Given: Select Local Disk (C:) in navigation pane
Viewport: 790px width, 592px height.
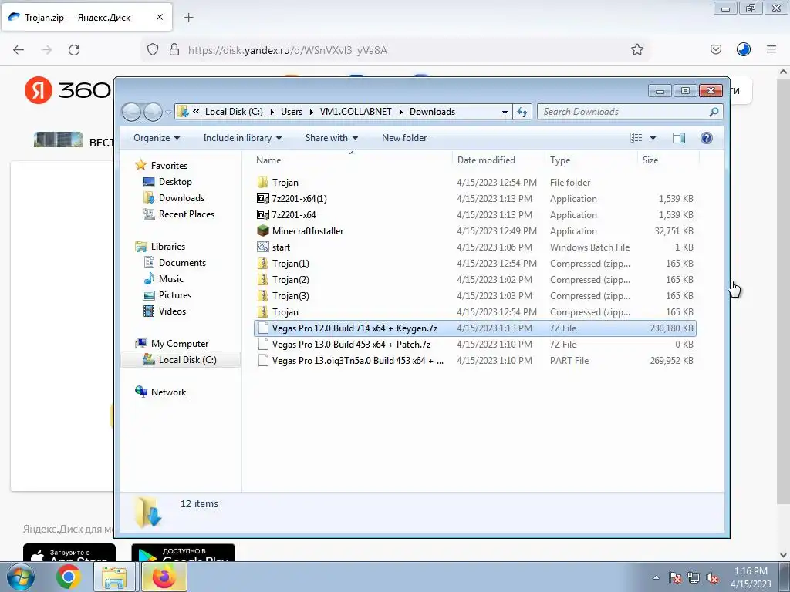Looking at the screenshot, I should 181,359.
